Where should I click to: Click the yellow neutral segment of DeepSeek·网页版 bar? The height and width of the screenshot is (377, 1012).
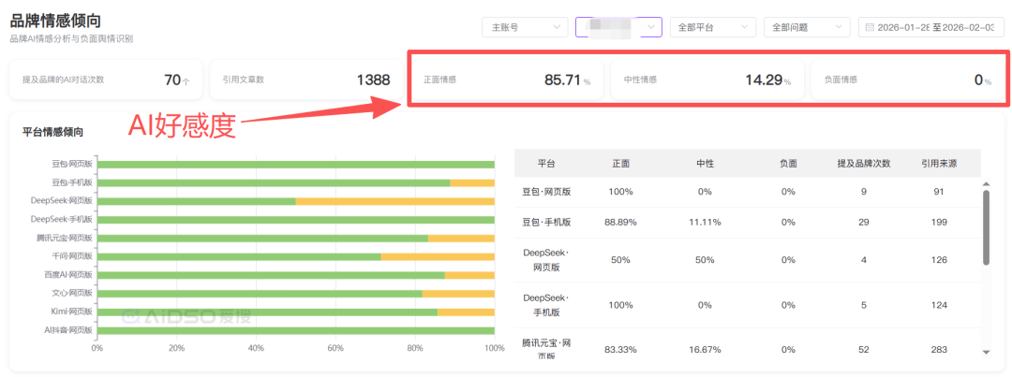coord(394,201)
